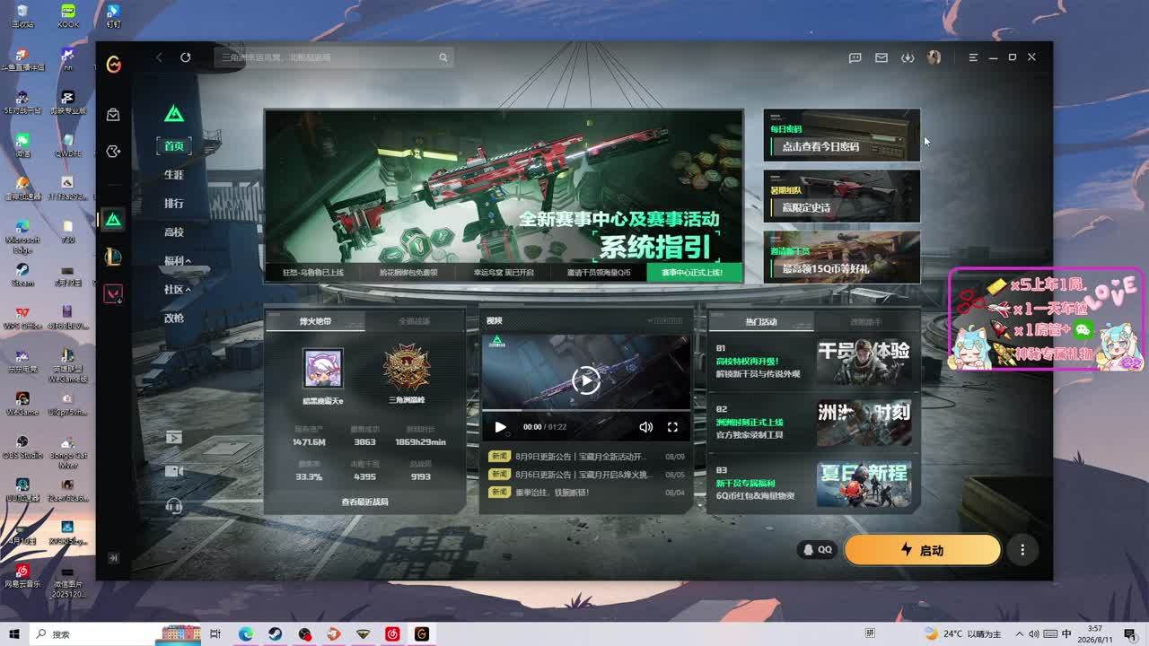
Task: Select the League of Legends game icon
Action: tap(113, 257)
